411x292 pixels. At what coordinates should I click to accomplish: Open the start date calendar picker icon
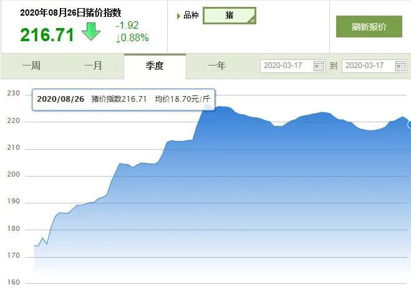(318, 66)
